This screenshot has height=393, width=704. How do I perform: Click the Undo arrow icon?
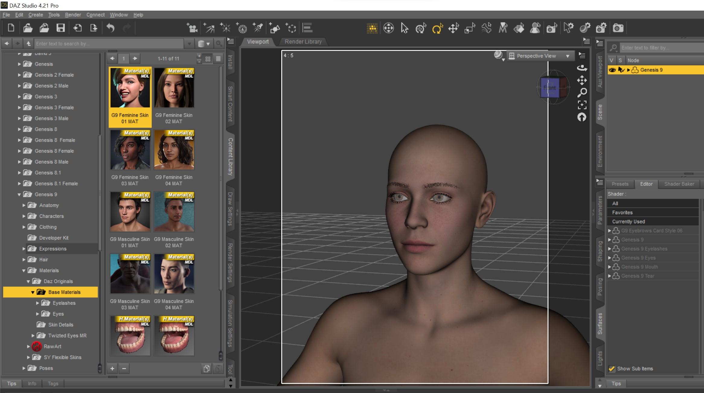(x=110, y=28)
